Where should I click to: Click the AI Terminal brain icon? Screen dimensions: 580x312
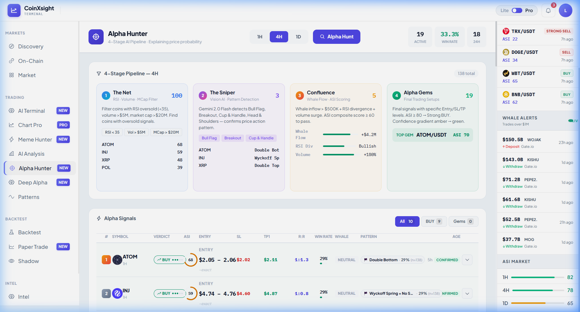[11, 111]
